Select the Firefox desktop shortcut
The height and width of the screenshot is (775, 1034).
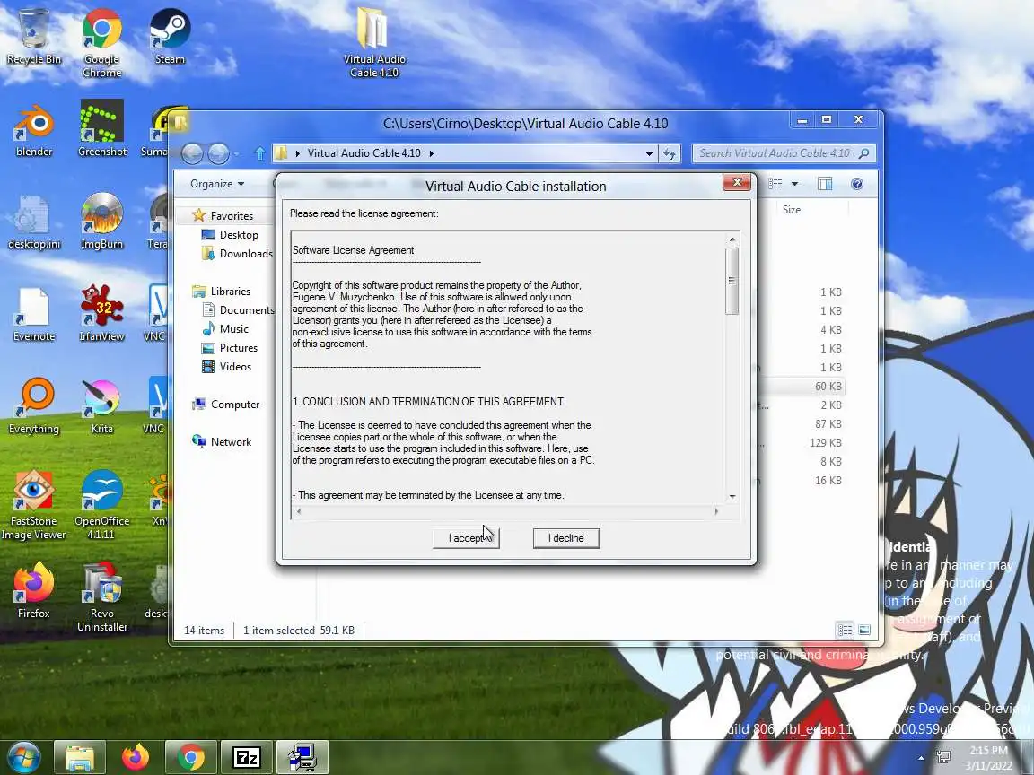(33, 590)
